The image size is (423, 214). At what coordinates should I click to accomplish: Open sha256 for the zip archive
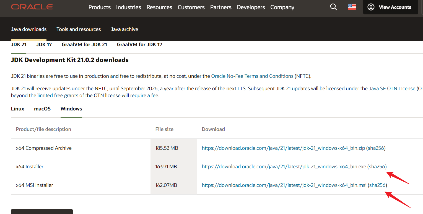376,148
